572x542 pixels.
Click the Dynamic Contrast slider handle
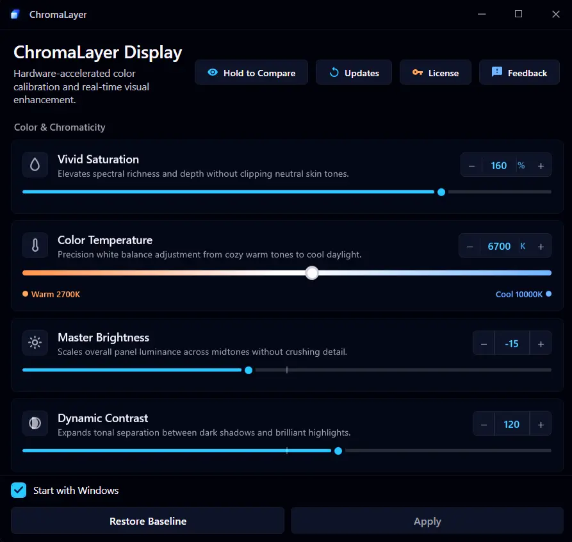(x=338, y=451)
